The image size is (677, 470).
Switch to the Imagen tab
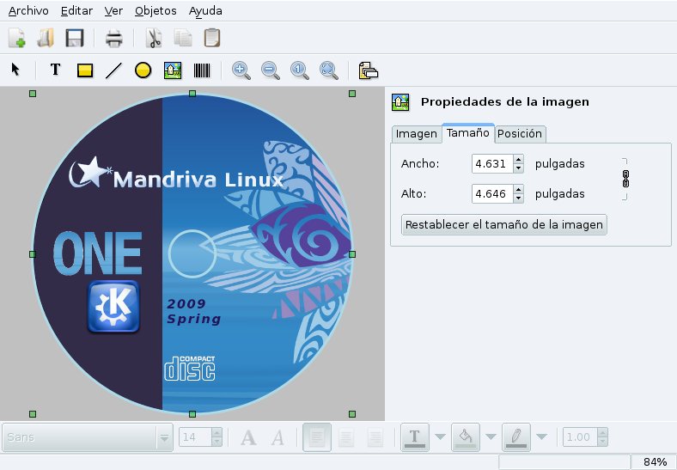[x=416, y=134]
